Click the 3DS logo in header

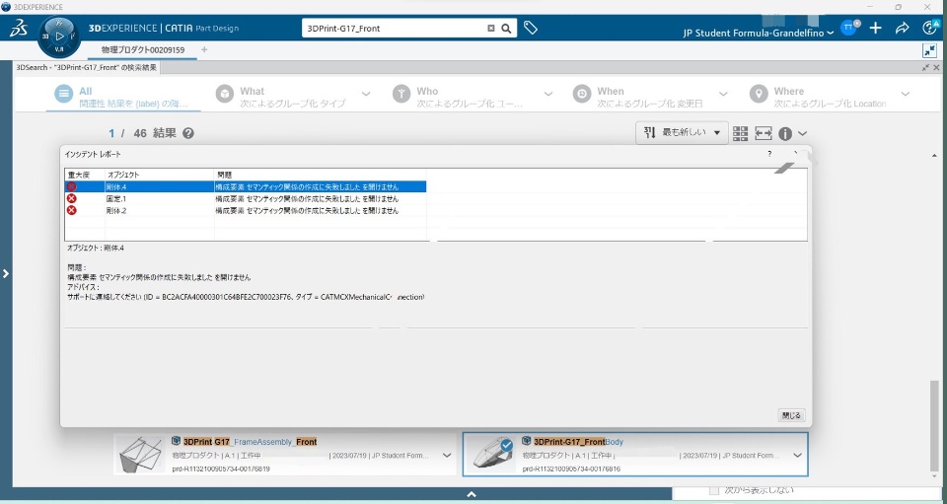[20, 29]
